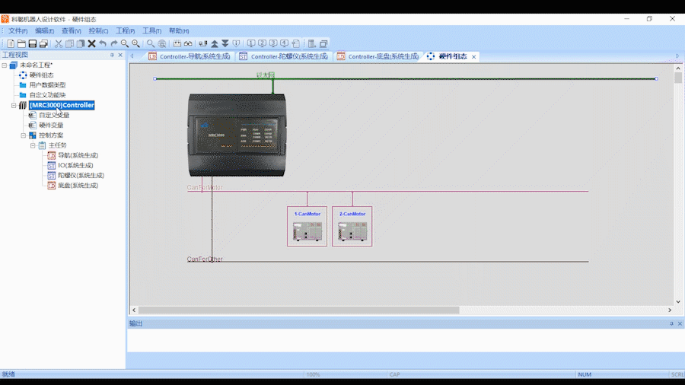This screenshot has width=685, height=385.
Task: Open the 工具(T) menu
Action: pyautogui.click(x=152, y=31)
